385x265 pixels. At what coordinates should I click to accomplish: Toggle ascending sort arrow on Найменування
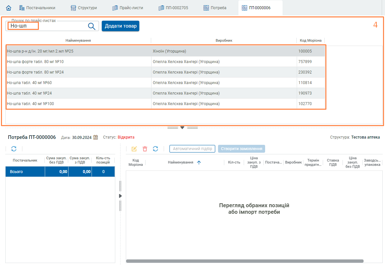[x=199, y=162]
